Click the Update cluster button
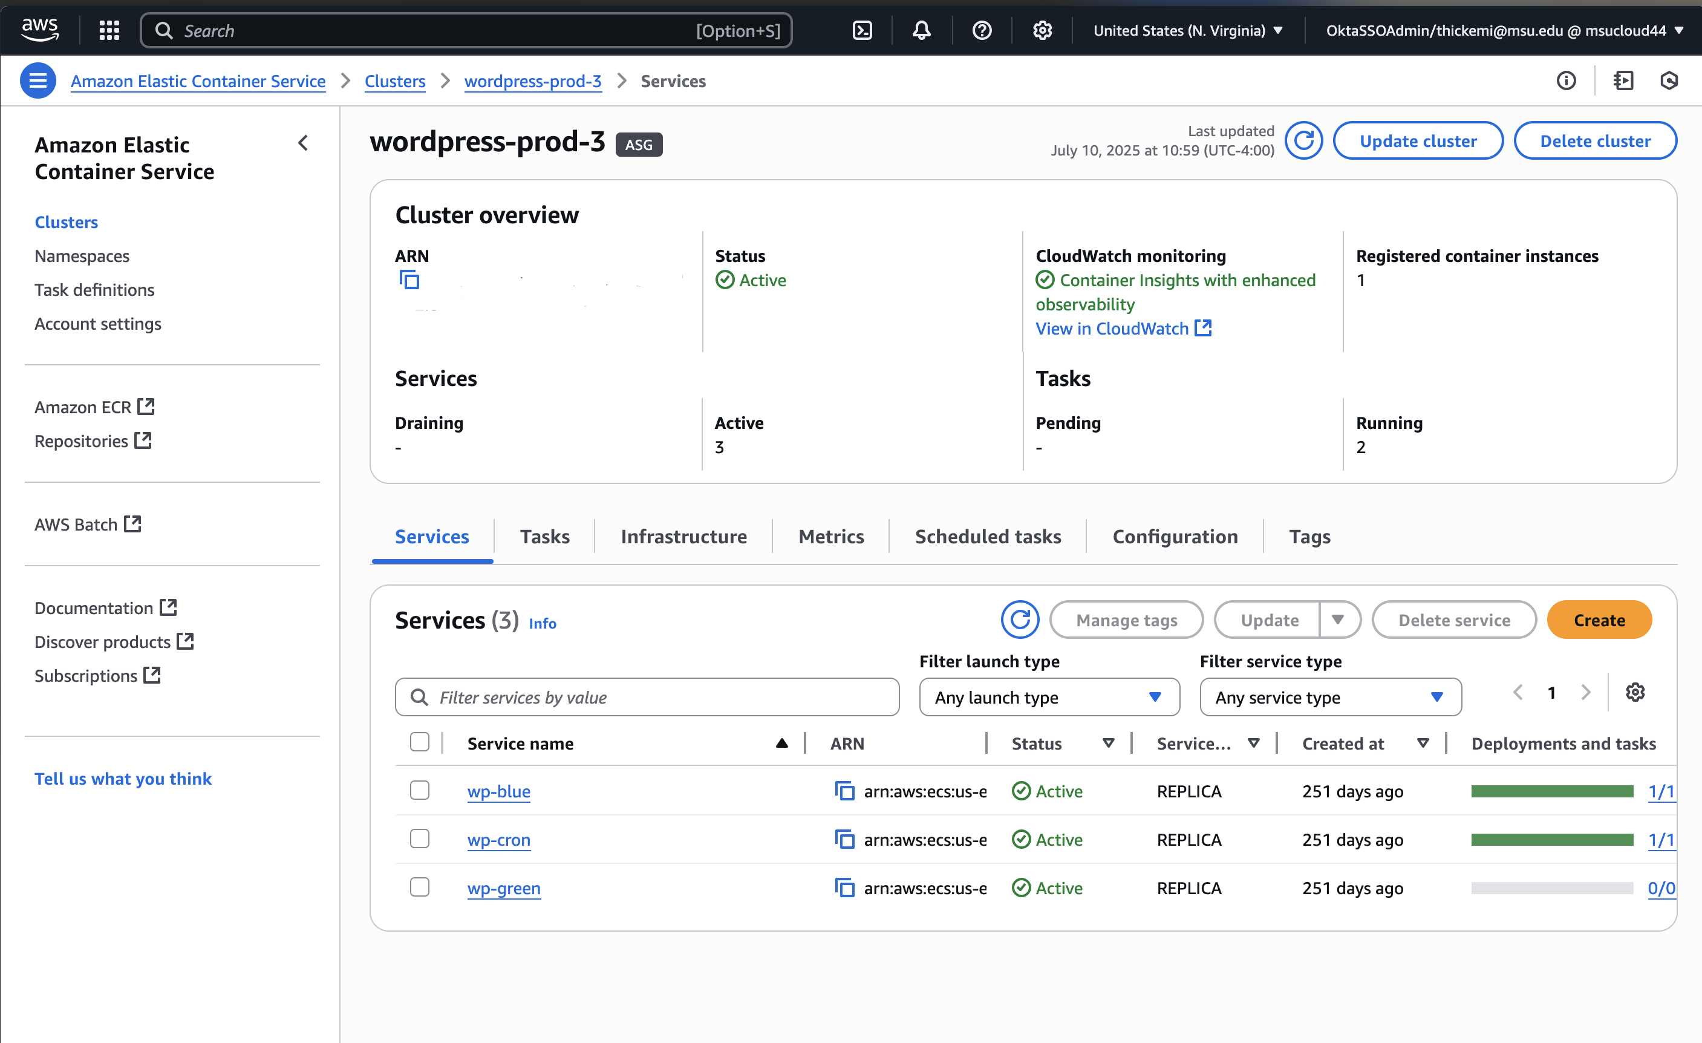Viewport: 1702px width, 1043px height. [1417, 141]
